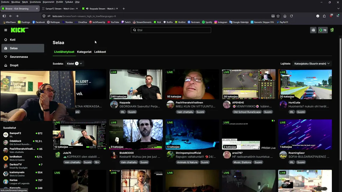Click the browser address bar URL
The height and width of the screenshot is (192, 342).
84,16
